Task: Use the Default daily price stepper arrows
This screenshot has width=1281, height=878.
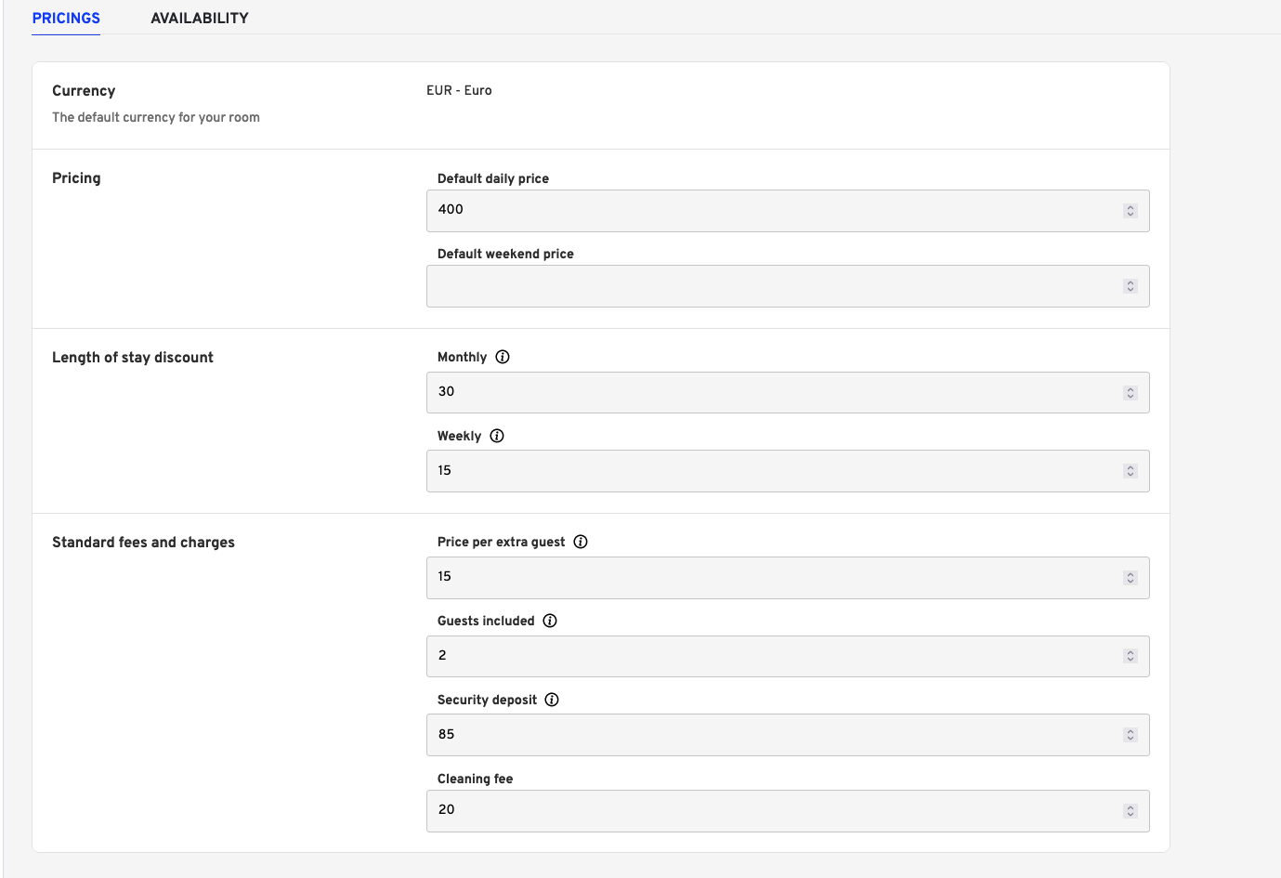Action: [1131, 211]
